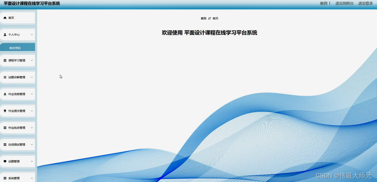Expand the 系统管理 chevron
Image resolution: width=377 pixels, height=182 pixels.
[32, 178]
